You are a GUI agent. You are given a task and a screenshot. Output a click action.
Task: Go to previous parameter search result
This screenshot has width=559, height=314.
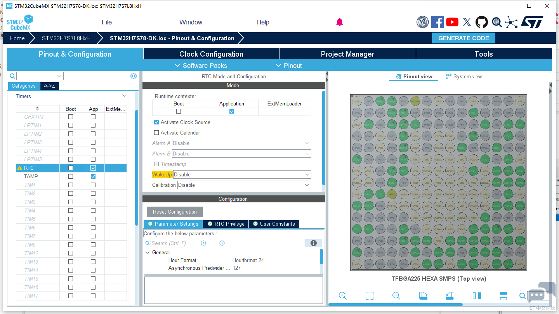click(x=203, y=243)
